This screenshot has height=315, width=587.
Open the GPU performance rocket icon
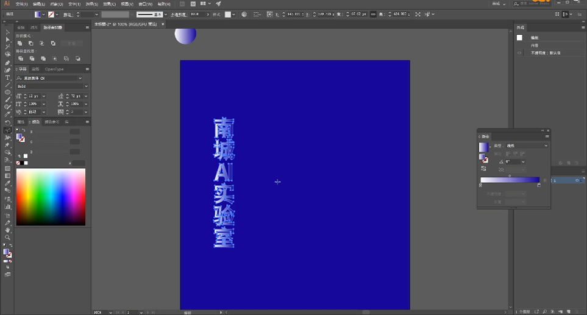[x=218, y=4]
